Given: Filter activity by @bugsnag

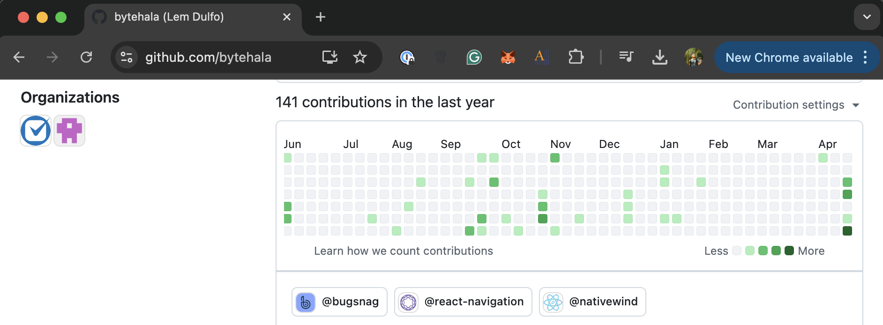Looking at the screenshot, I should click(339, 302).
